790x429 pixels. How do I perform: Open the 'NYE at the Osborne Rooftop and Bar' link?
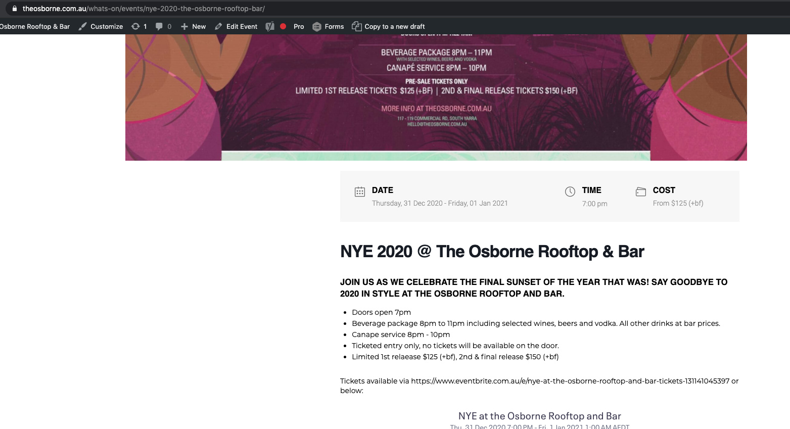pos(540,416)
